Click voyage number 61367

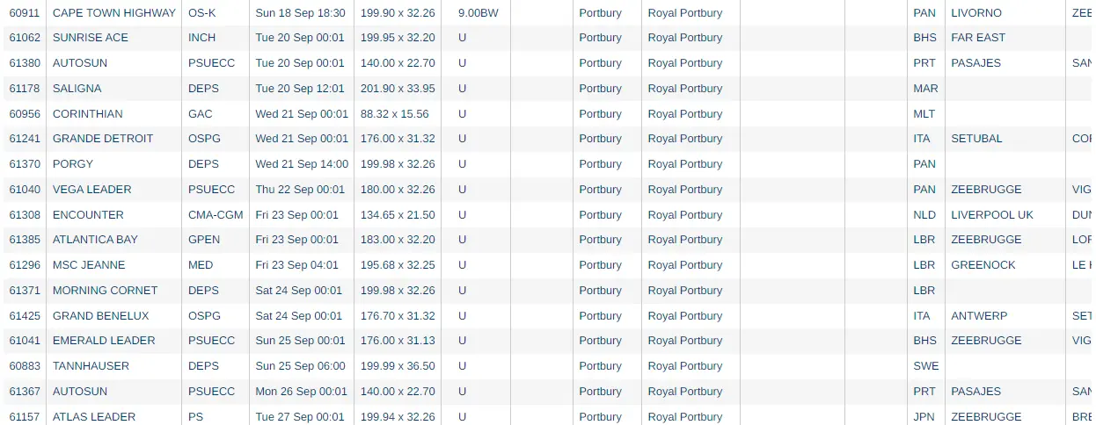tap(25, 392)
